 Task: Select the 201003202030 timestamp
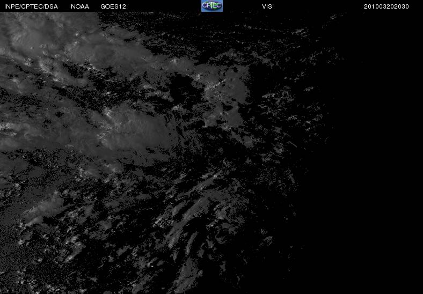click(386, 6)
